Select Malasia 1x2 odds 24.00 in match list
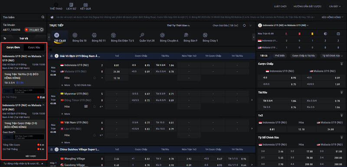The image size is (347, 167). coord(117,72)
